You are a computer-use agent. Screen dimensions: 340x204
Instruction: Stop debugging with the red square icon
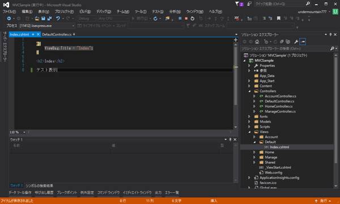coord(186,19)
